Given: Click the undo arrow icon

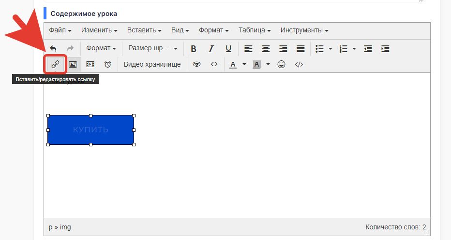Looking at the screenshot, I should click(x=53, y=48).
